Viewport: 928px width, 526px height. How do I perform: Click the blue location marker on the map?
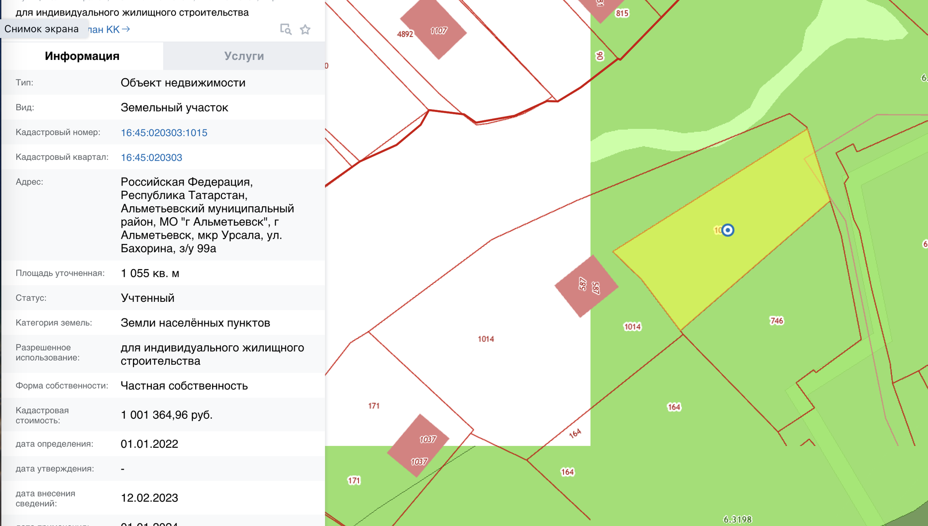coord(727,230)
